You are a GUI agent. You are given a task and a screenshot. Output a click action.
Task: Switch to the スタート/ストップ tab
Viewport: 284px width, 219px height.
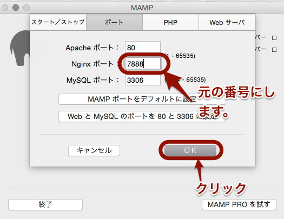(58, 22)
